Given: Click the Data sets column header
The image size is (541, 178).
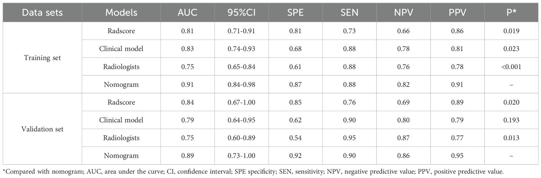Looking at the screenshot, I should [x=42, y=13].
